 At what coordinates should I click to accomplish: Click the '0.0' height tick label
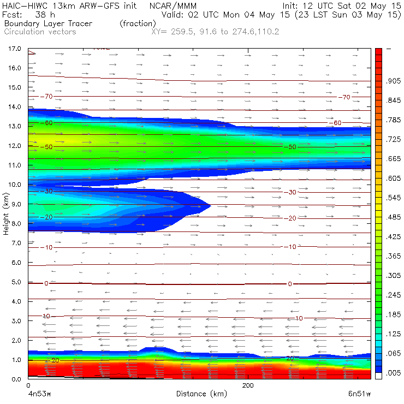coord(16,379)
